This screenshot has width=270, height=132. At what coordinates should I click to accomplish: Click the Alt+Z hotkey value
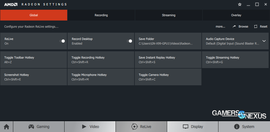pos(8,62)
